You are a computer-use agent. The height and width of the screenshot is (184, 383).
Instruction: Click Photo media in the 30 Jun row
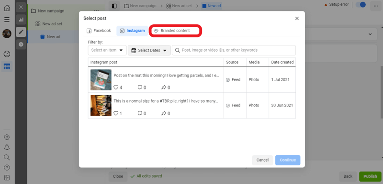coord(254,105)
